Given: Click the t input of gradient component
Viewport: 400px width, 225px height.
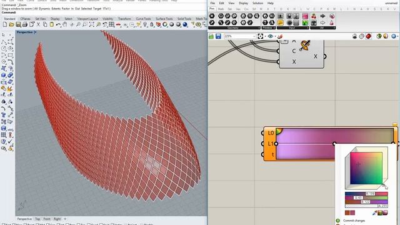Looking at the screenshot, I should coord(272,154).
